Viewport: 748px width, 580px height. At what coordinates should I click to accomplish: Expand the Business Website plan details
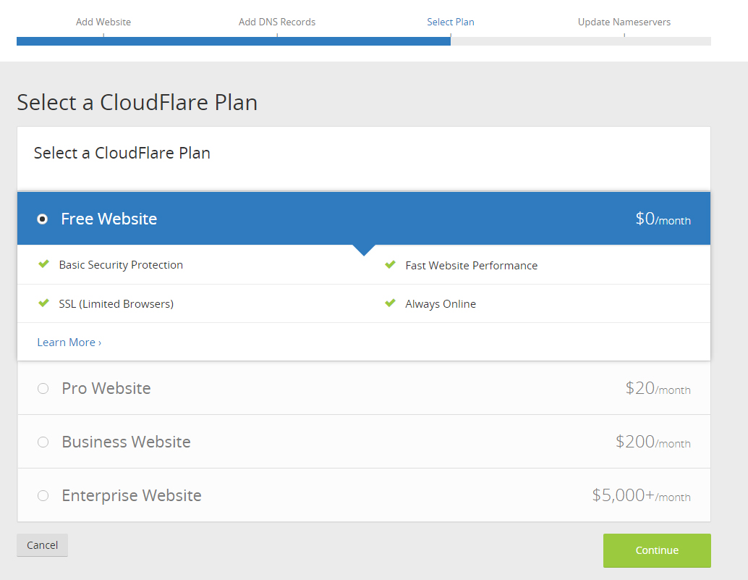tap(126, 442)
